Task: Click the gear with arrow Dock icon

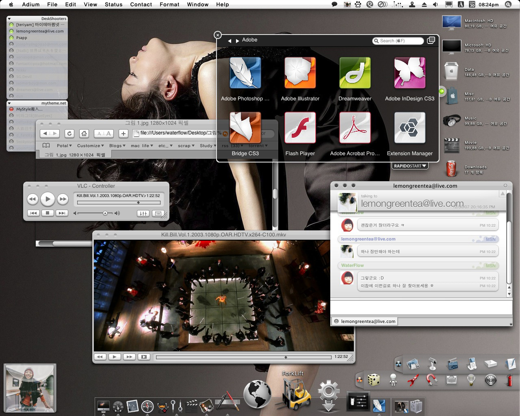Action: coord(328,394)
